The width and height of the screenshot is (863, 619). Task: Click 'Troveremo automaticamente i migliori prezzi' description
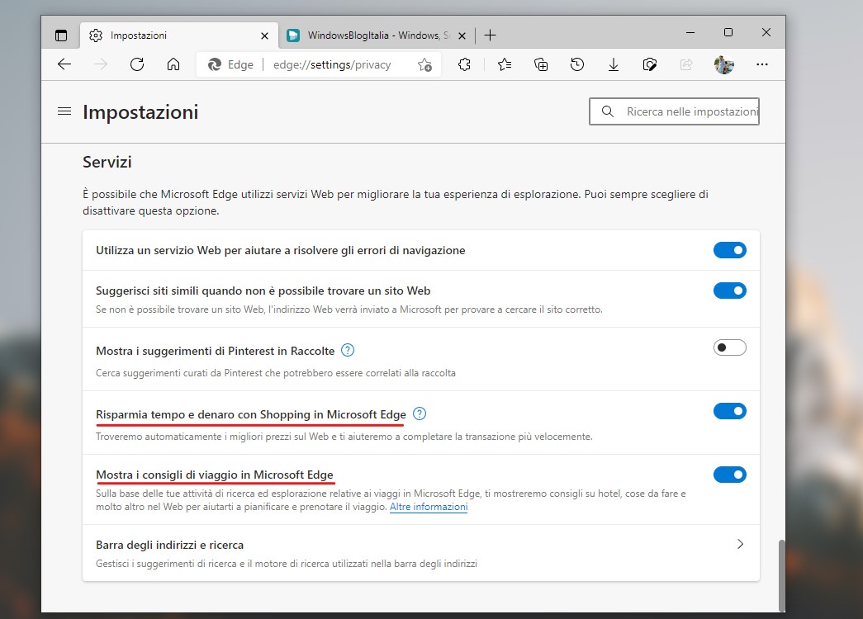tap(344, 437)
